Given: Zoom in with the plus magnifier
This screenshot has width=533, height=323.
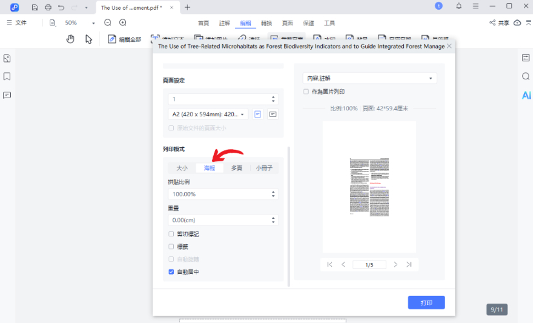Looking at the screenshot, I should (x=123, y=23).
